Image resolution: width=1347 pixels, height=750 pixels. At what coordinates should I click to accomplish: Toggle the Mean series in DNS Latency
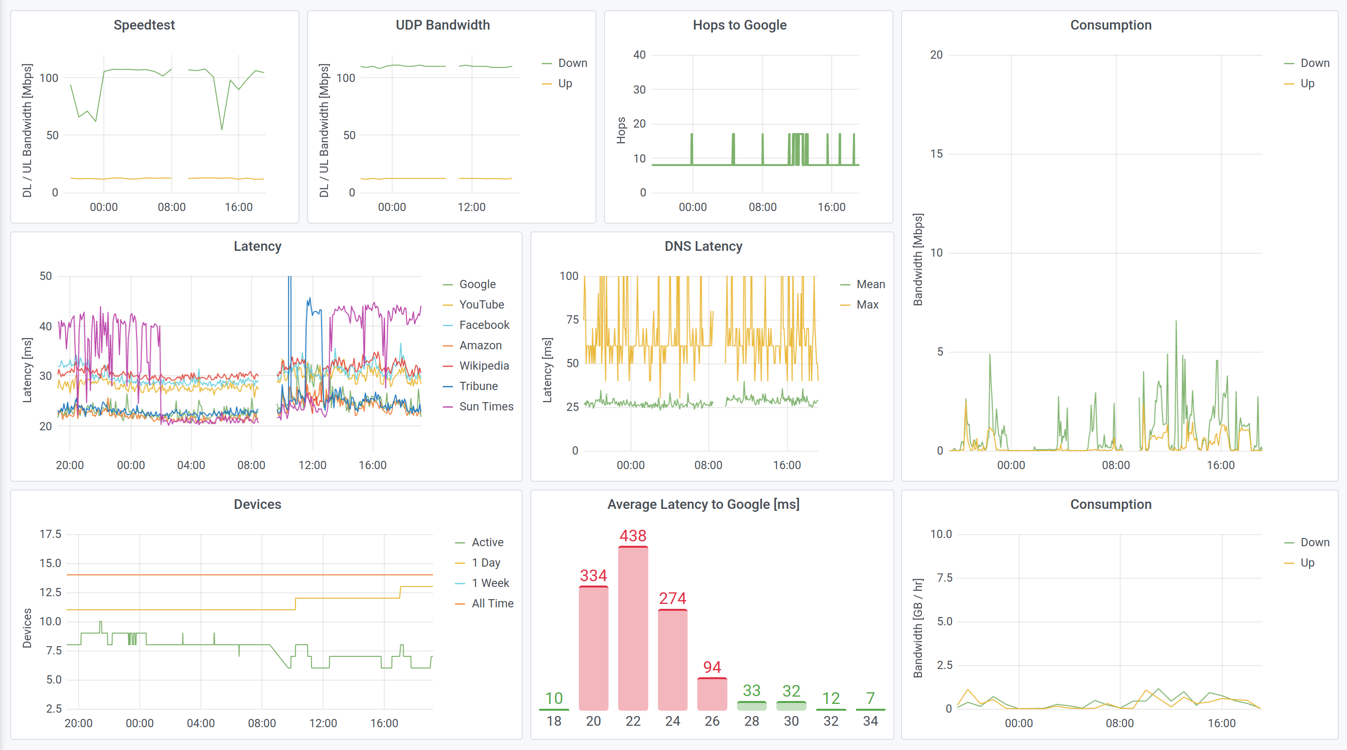(871, 284)
